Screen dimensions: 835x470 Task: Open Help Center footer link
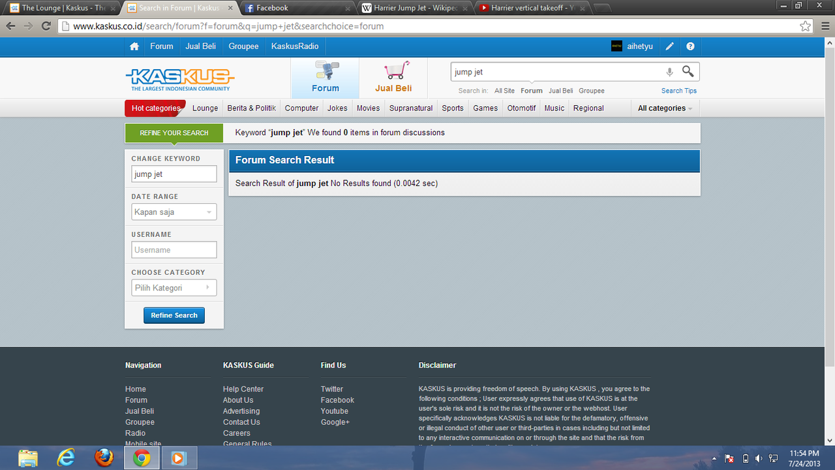coord(243,389)
